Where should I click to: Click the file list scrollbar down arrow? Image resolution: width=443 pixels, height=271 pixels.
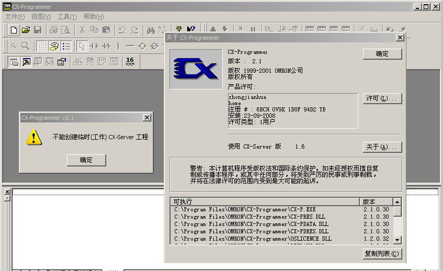[x=397, y=239]
